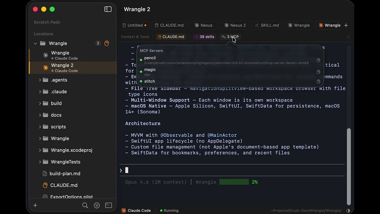
Task: Open CLAUDE.md file in the sidebar
Action: point(64,185)
